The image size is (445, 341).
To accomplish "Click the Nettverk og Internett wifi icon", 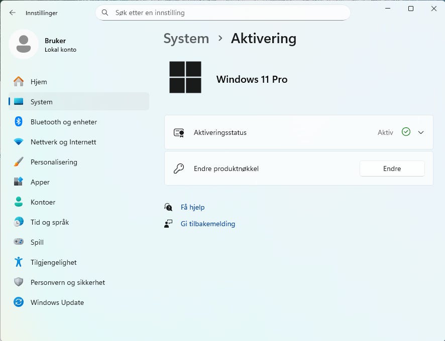I will pos(19,142).
